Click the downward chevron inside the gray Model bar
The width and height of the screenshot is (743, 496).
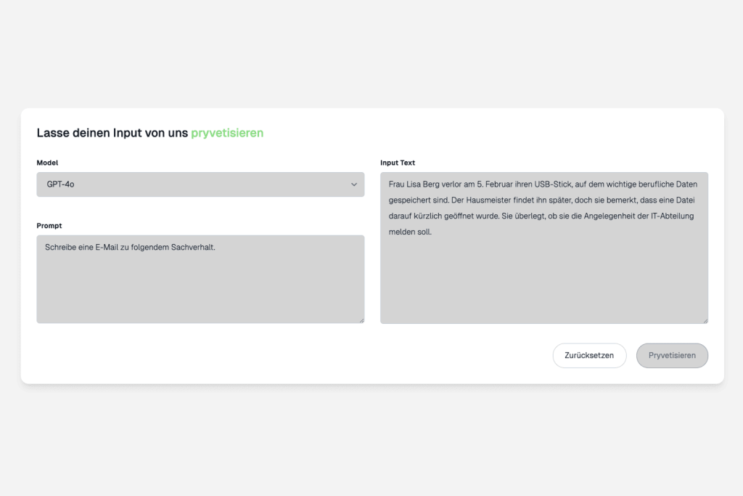[x=353, y=184]
